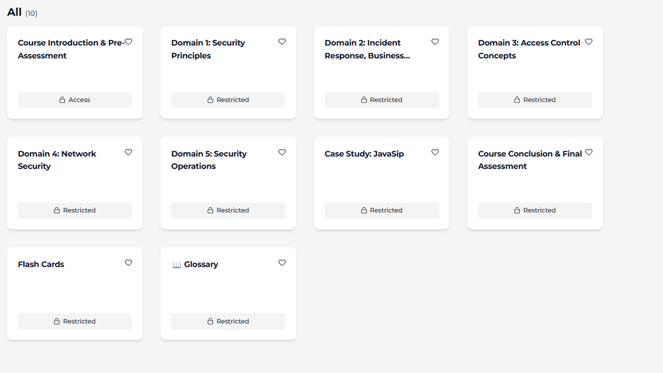Click Restricted button under Case Study: JavaSip
This screenshot has width=663, height=373.
[381, 210]
